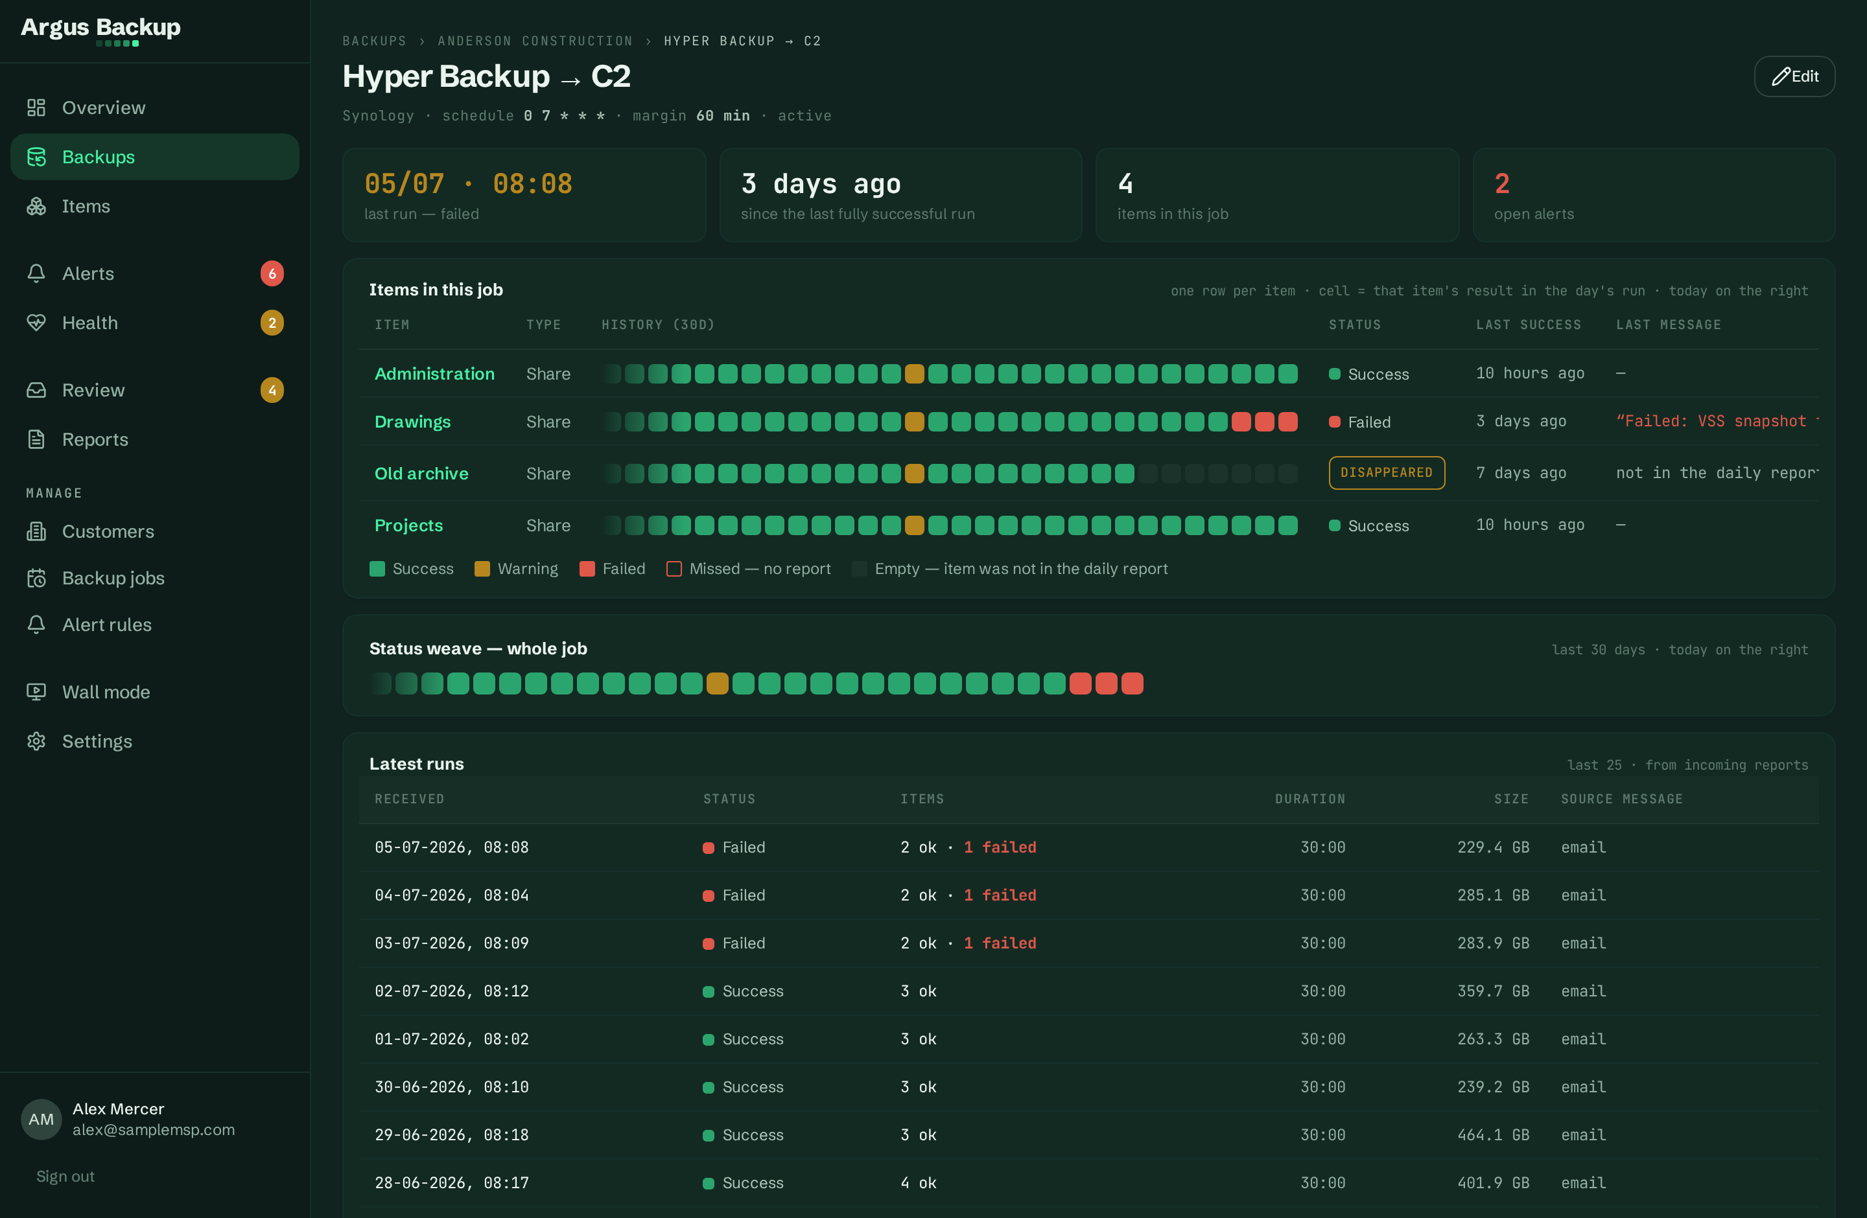Open the Drawings item link
This screenshot has width=1867, height=1218.
tap(413, 422)
